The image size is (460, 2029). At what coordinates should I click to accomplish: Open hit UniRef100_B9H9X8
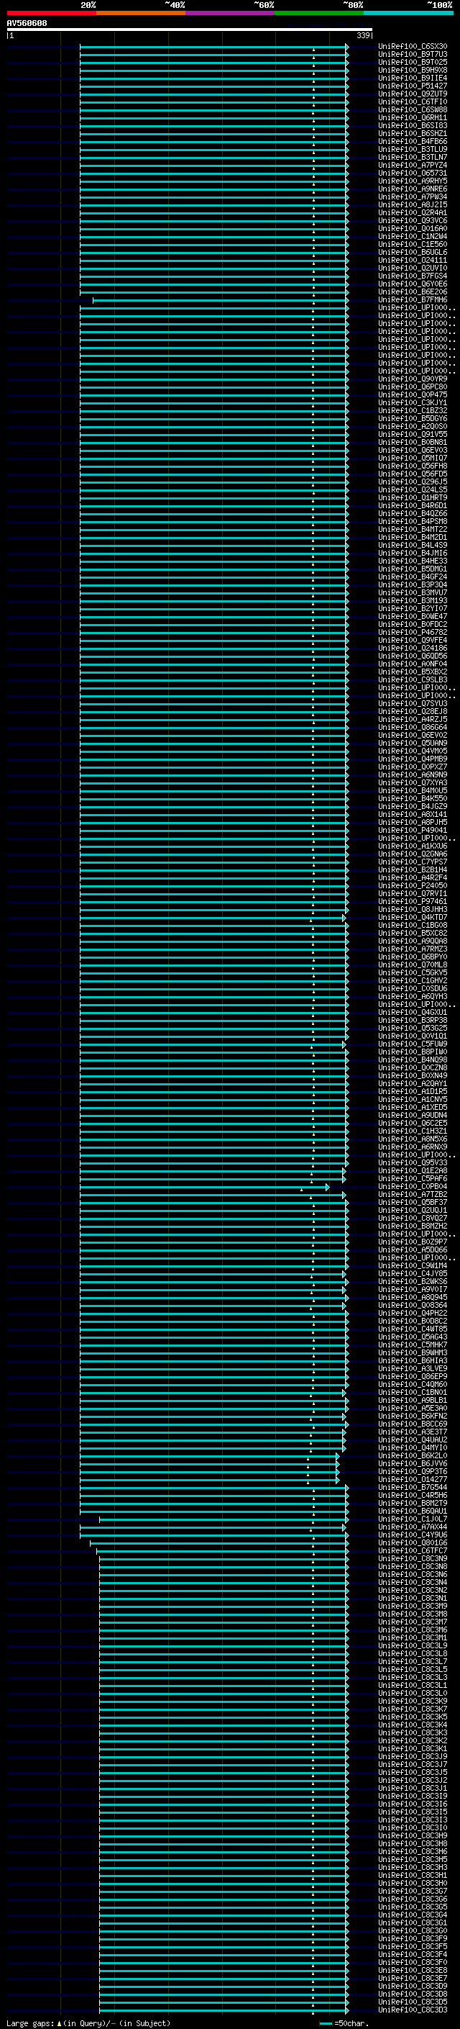[x=413, y=70]
